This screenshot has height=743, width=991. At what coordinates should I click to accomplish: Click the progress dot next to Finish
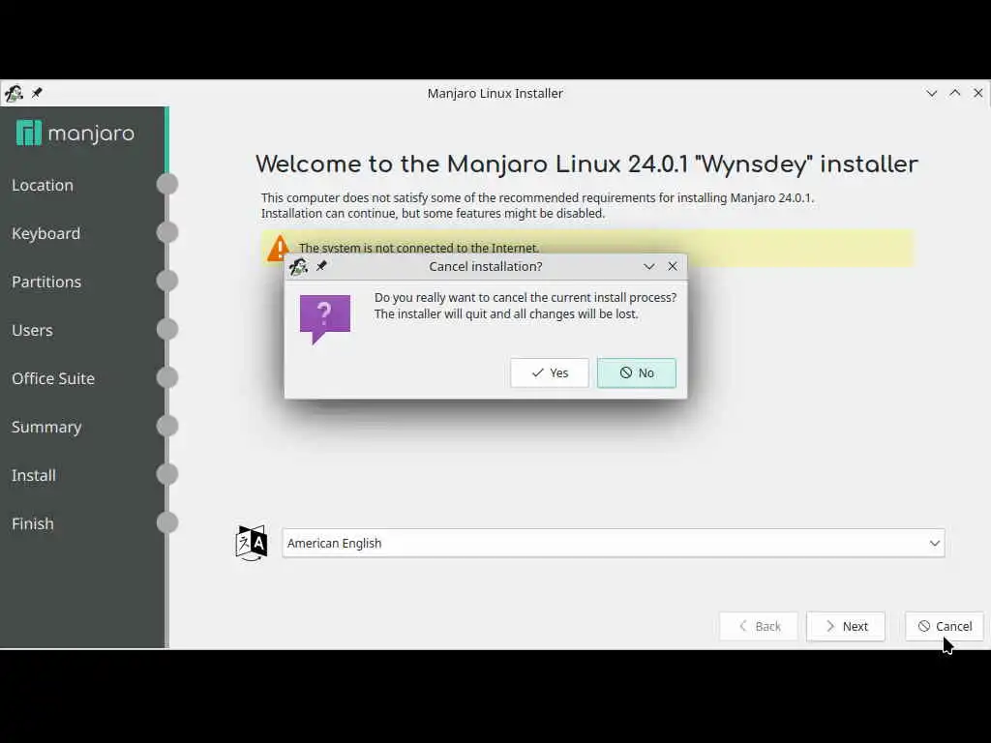point(166,522)
